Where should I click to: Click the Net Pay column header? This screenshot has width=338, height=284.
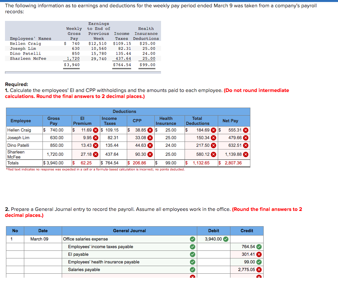[x=234, y=121]
